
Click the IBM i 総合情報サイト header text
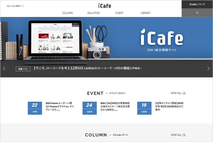15,6
